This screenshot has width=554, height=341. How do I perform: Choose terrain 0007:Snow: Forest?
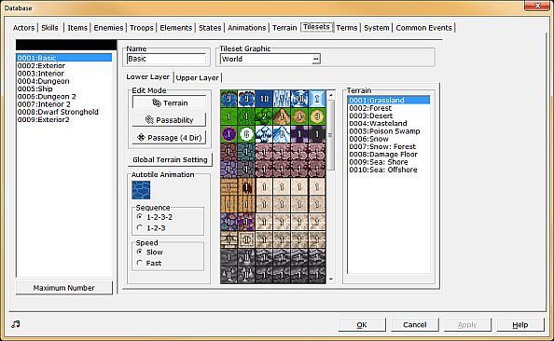tap(389, 146)
